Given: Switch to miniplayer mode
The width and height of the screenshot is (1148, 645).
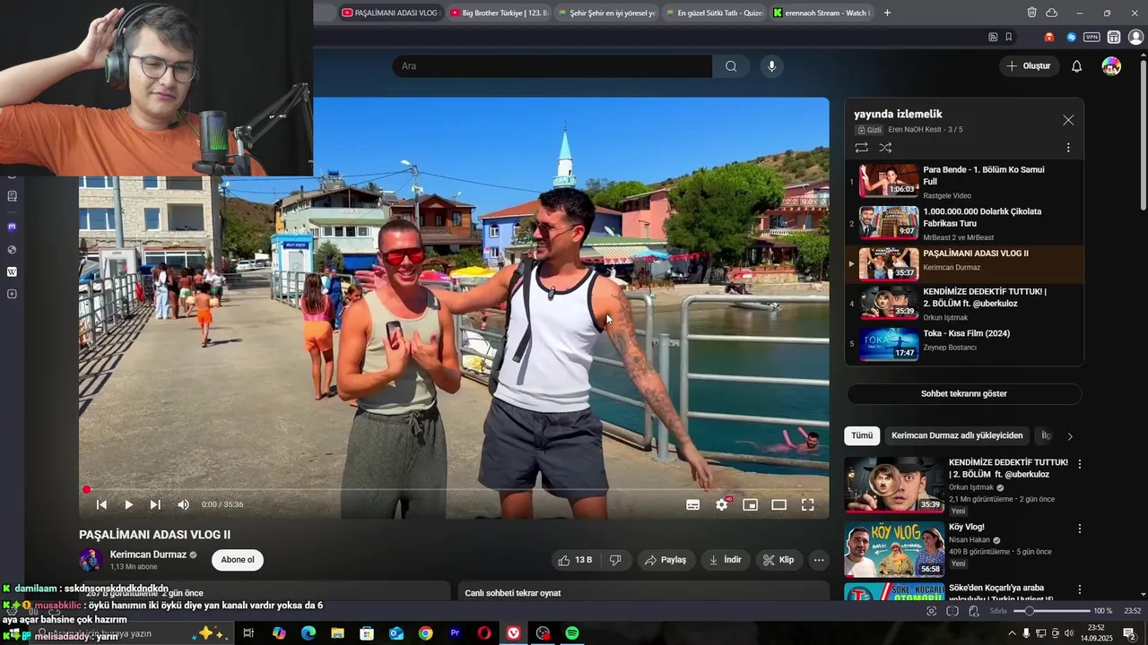Looking at the screenshot, I should (x=750, y=505).
